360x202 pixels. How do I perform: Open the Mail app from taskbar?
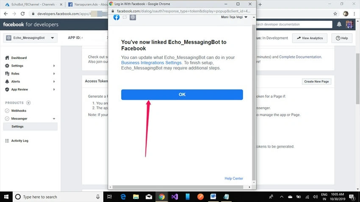click(x=149, y=197)
